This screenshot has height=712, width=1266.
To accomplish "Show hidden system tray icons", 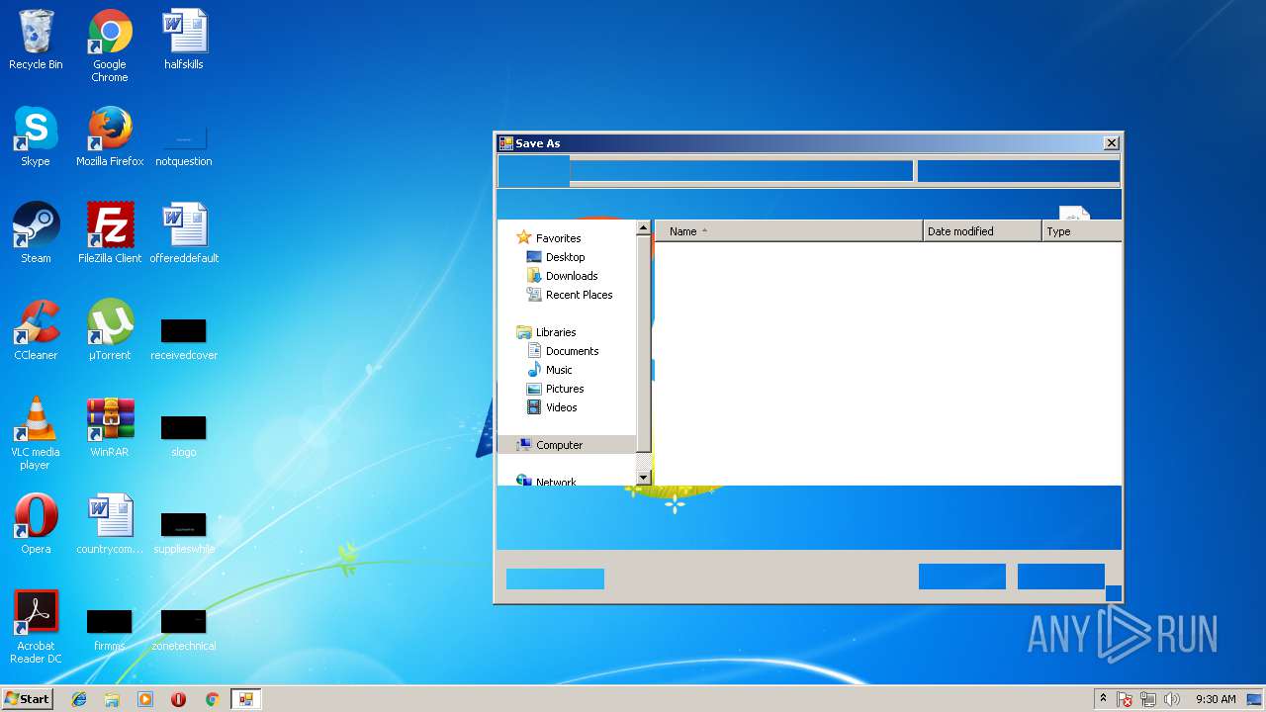I will [x=1104, y=699].
